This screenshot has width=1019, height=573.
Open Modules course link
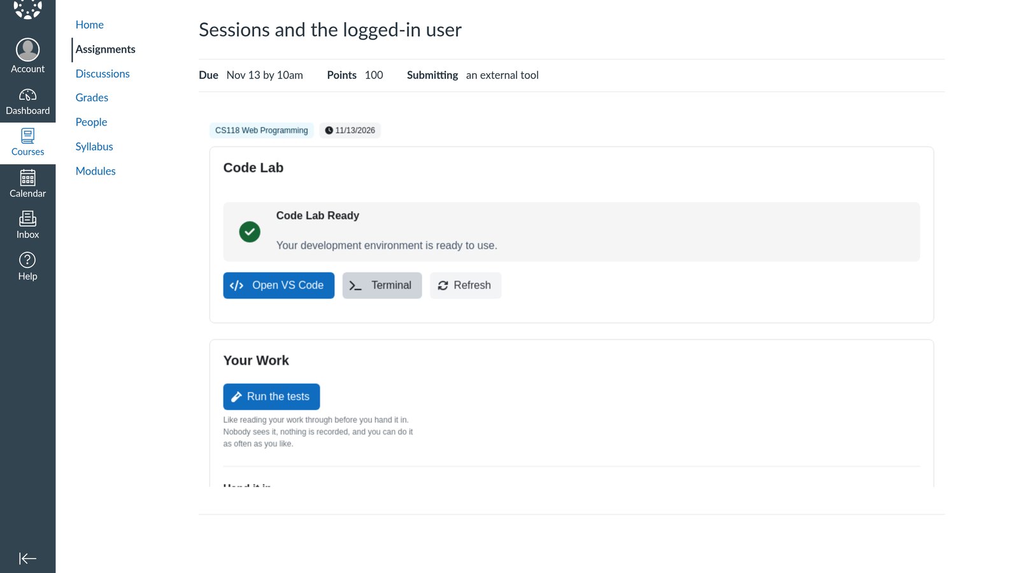tap(96, 171)
